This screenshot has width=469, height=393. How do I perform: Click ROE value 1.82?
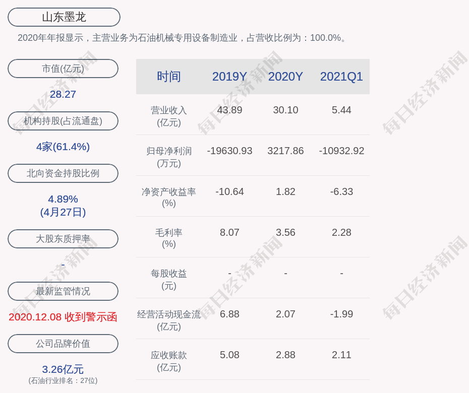[285, 191]
